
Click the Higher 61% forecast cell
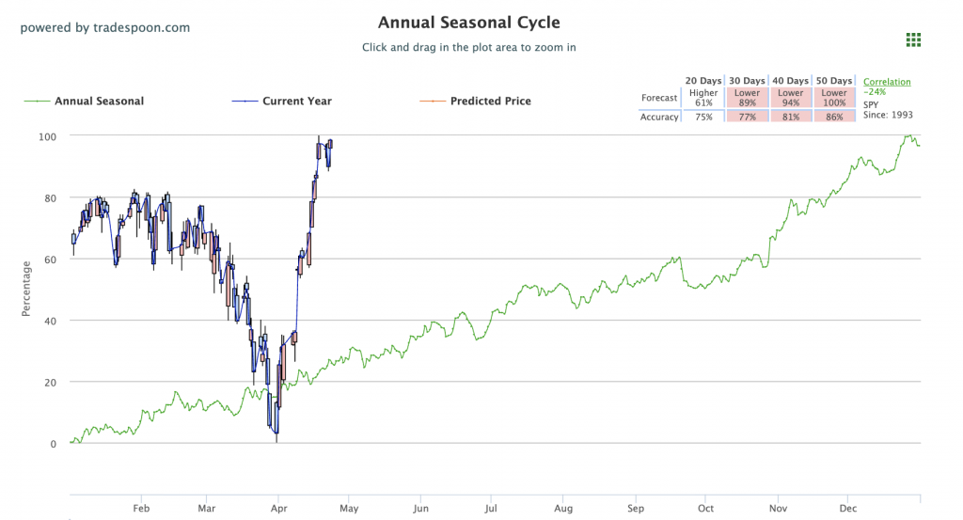pyautogui.click(x=703, y=98)
